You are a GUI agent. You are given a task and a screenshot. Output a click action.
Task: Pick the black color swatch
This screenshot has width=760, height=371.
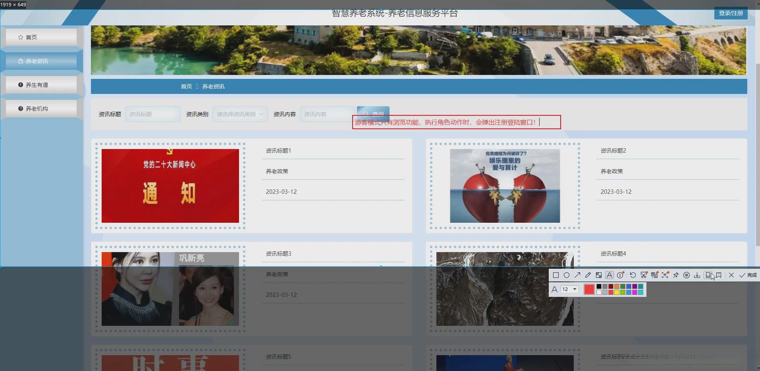599,287
